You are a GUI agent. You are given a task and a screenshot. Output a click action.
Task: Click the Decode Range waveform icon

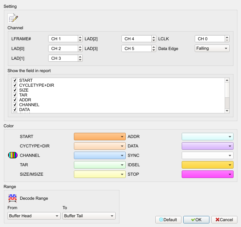click(x=12, y=198)
